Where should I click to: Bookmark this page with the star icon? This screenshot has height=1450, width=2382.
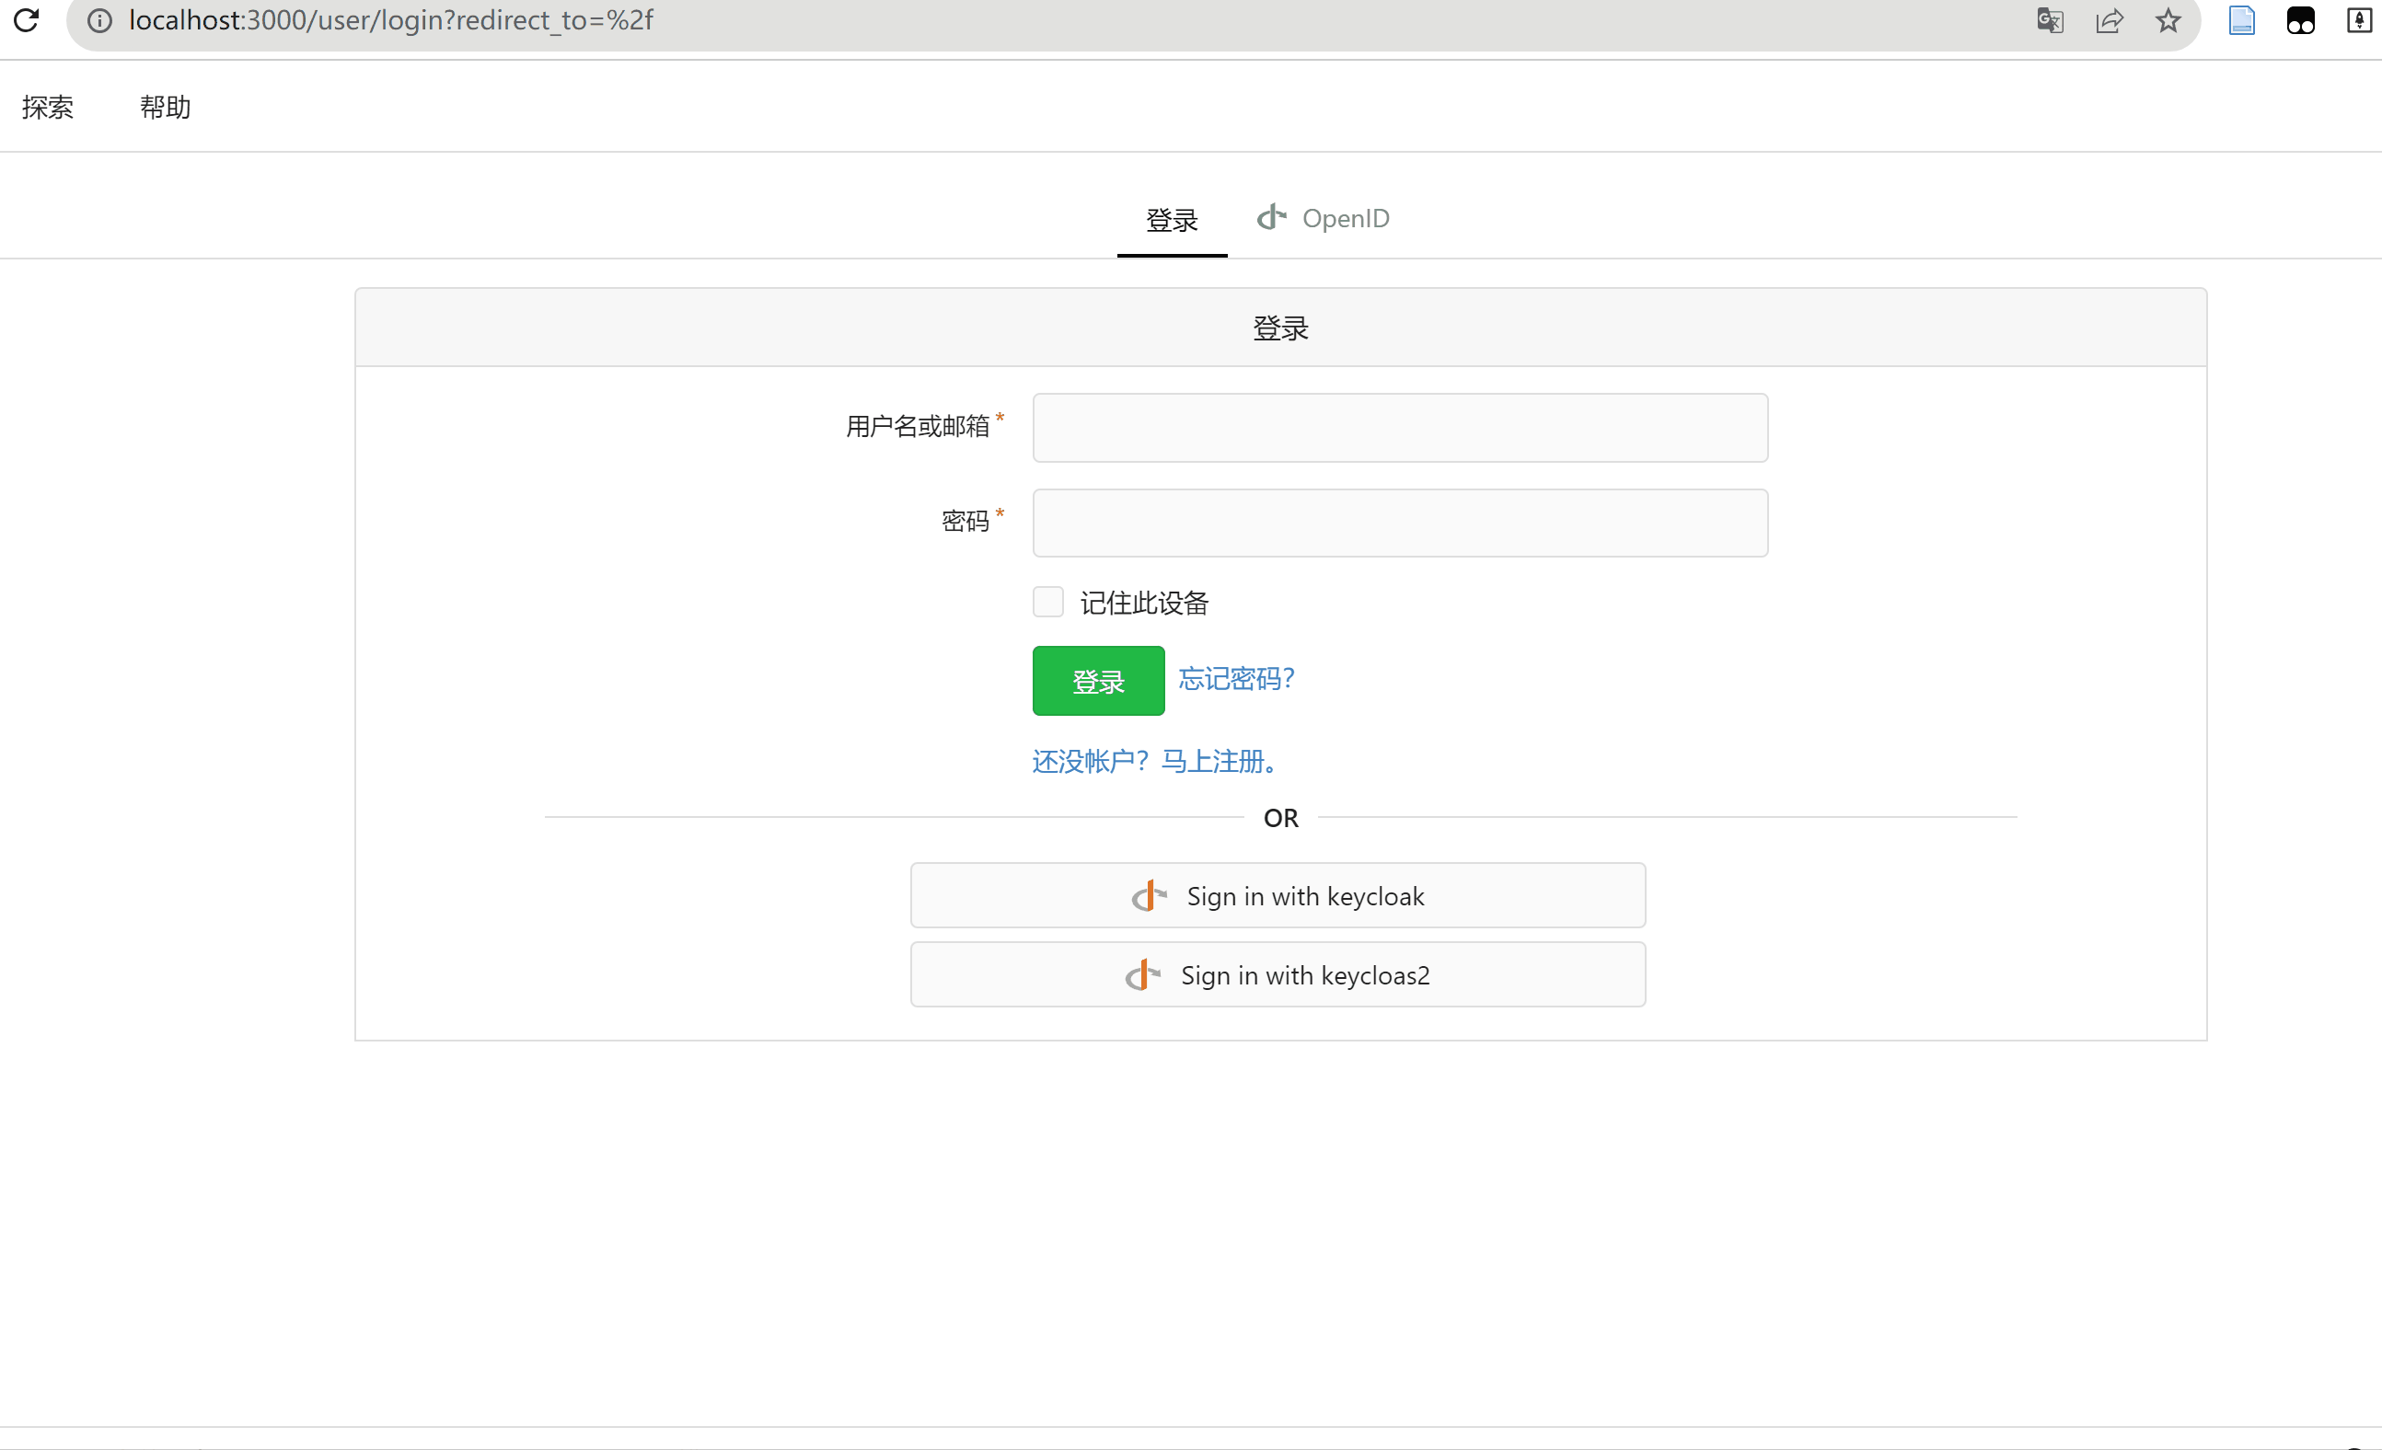tap(2167, 20)
